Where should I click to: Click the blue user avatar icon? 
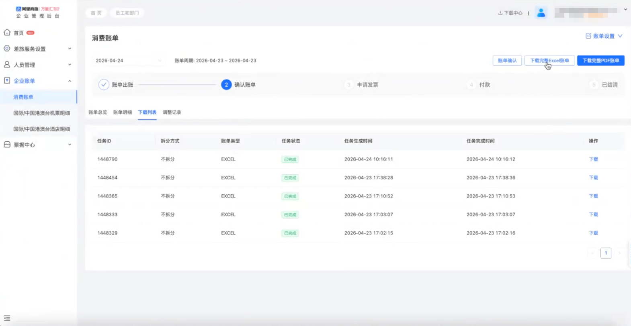tap(541, 13)
